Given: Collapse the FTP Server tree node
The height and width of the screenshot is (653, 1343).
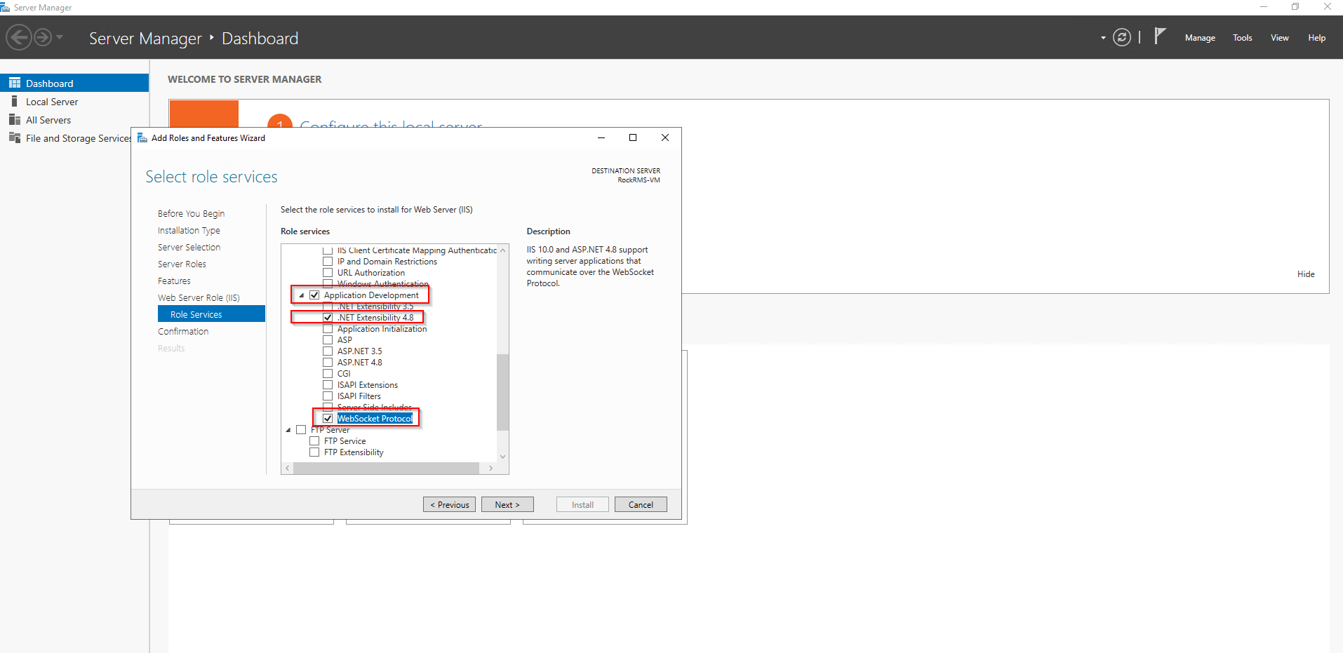Looking at the screenshot, I should click(288, 430).
